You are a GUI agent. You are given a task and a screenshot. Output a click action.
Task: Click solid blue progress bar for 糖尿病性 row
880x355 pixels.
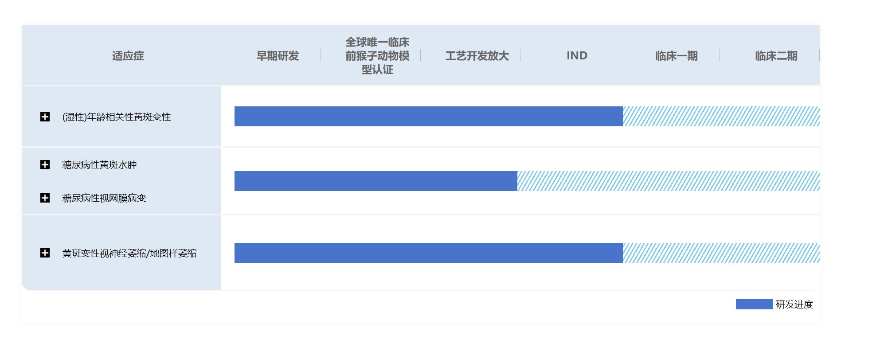pos(375,181)
